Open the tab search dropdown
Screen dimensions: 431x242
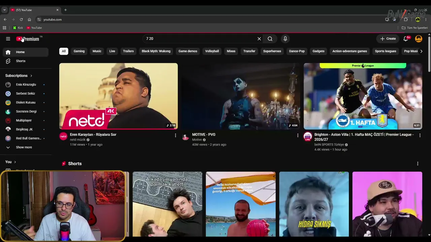[4, 10]
